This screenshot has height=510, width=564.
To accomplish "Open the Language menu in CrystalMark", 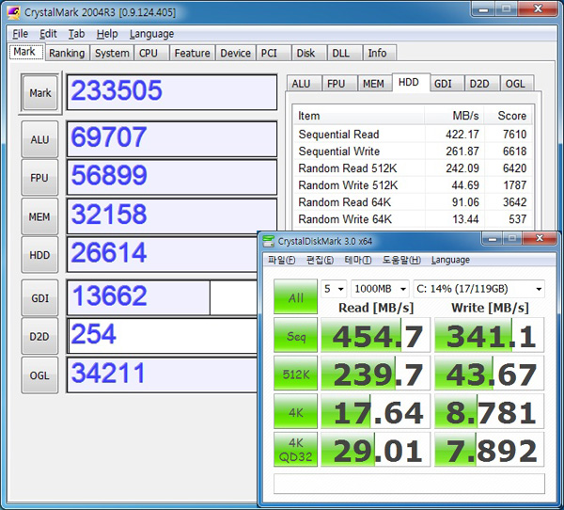I will pyautogui.click(x=151, y=34).
